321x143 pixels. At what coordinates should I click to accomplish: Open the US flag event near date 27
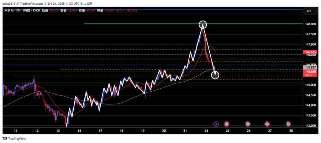coord(267,124)
